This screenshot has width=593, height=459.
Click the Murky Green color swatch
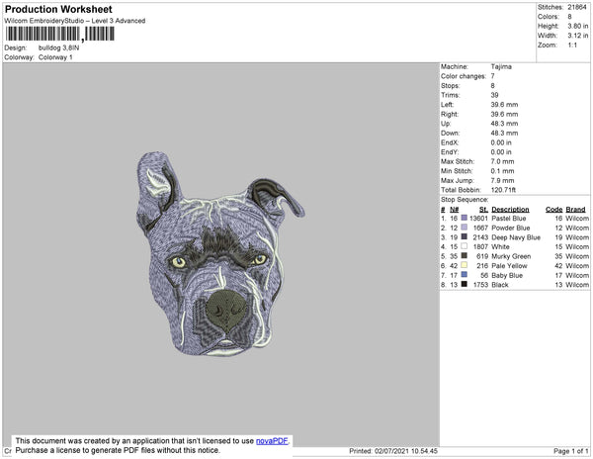coord(465,256)
